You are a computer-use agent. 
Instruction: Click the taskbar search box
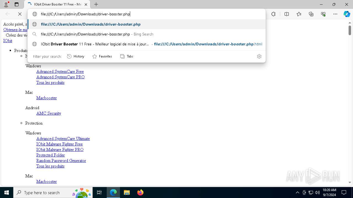click(x=53, y=193)
